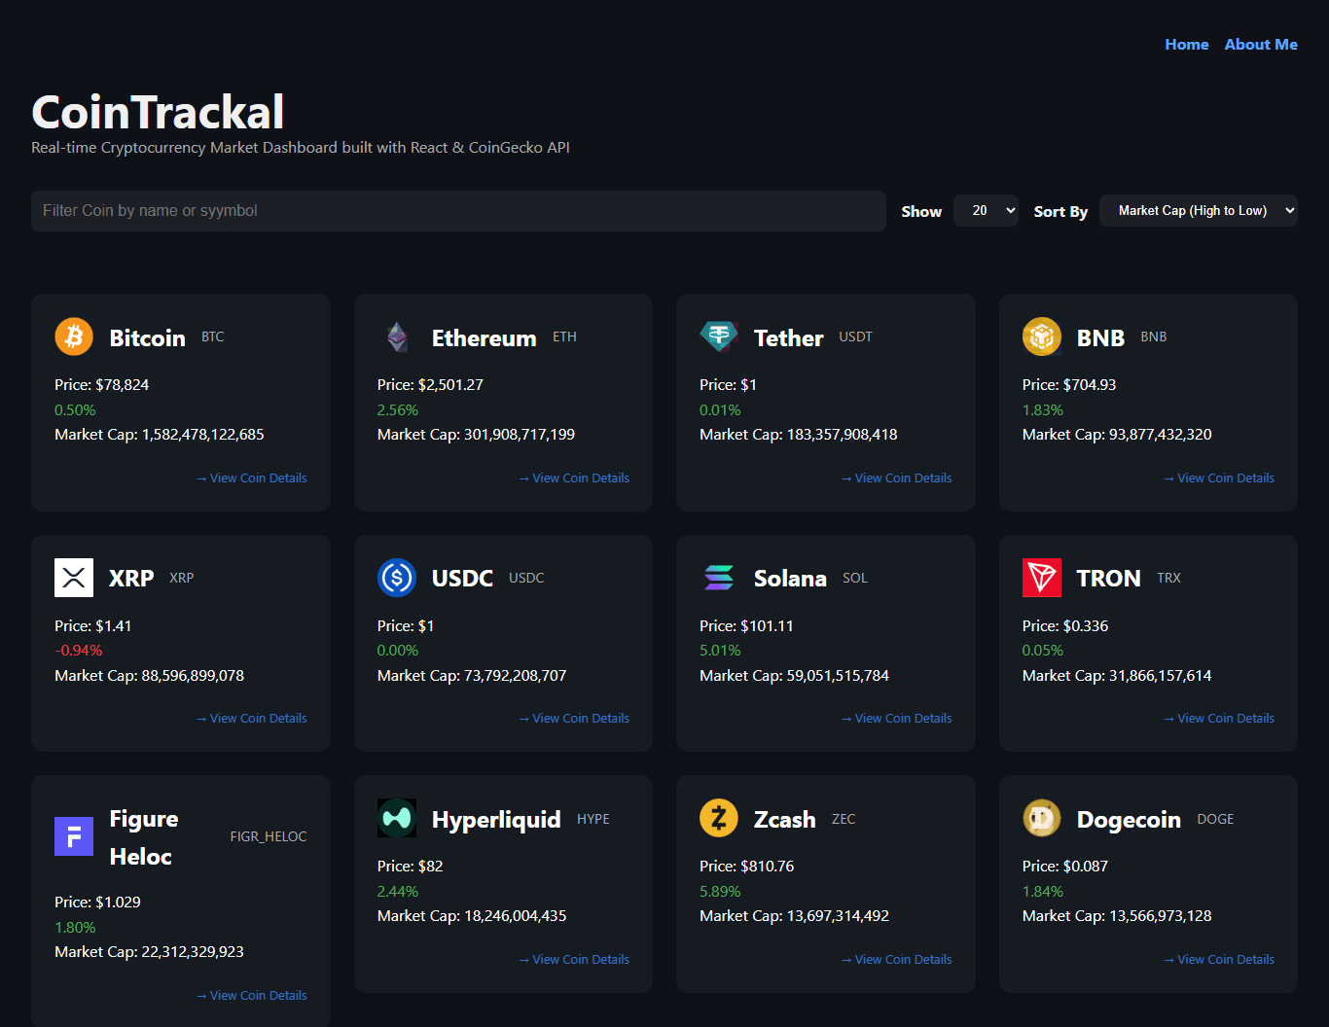
Task: Click Solana's 5.01% change value
Action: click(720, 651)
